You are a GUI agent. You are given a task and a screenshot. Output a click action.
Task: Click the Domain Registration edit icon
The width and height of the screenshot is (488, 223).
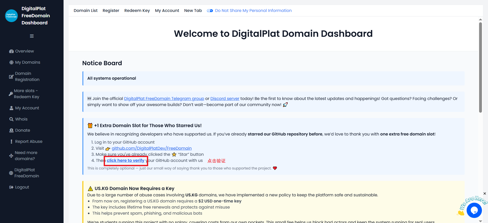pos(11,77)
